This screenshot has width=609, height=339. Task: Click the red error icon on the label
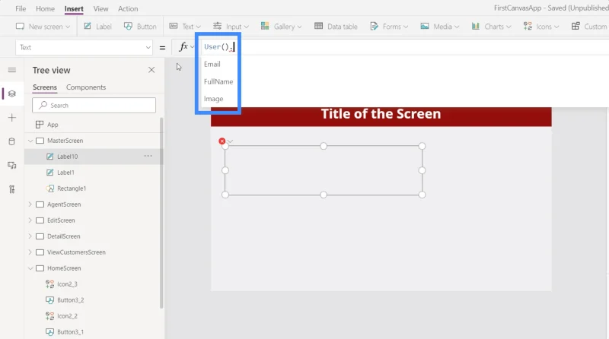[x=222, y=141]
